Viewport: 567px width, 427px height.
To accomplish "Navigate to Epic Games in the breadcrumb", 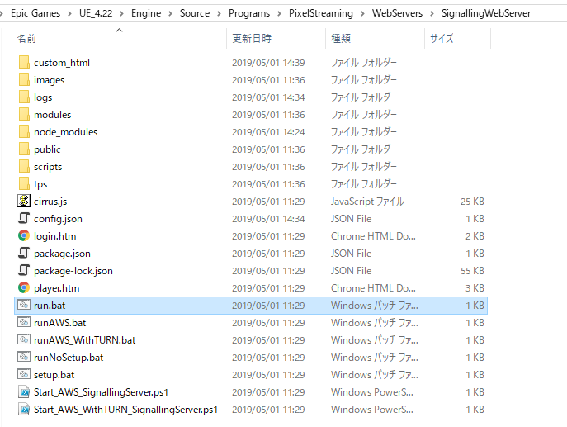I will tap(35, 13).
